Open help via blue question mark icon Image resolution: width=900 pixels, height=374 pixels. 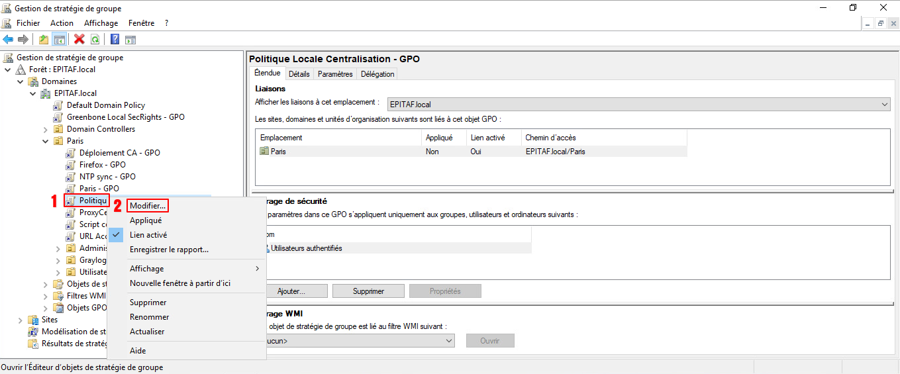(115, 40)
